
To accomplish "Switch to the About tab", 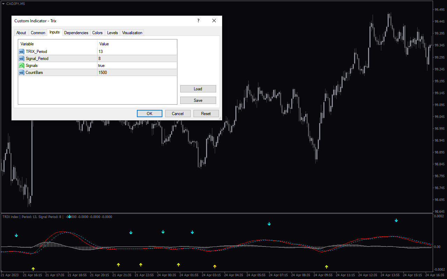I will pyautogui.click(x=21, y=33).
